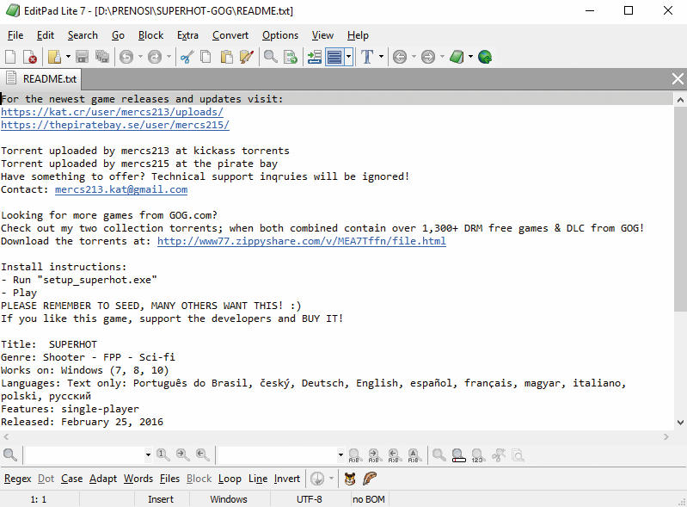687x507 pixels.
Task: Click inside the search term input field
Action: point(84,454)
